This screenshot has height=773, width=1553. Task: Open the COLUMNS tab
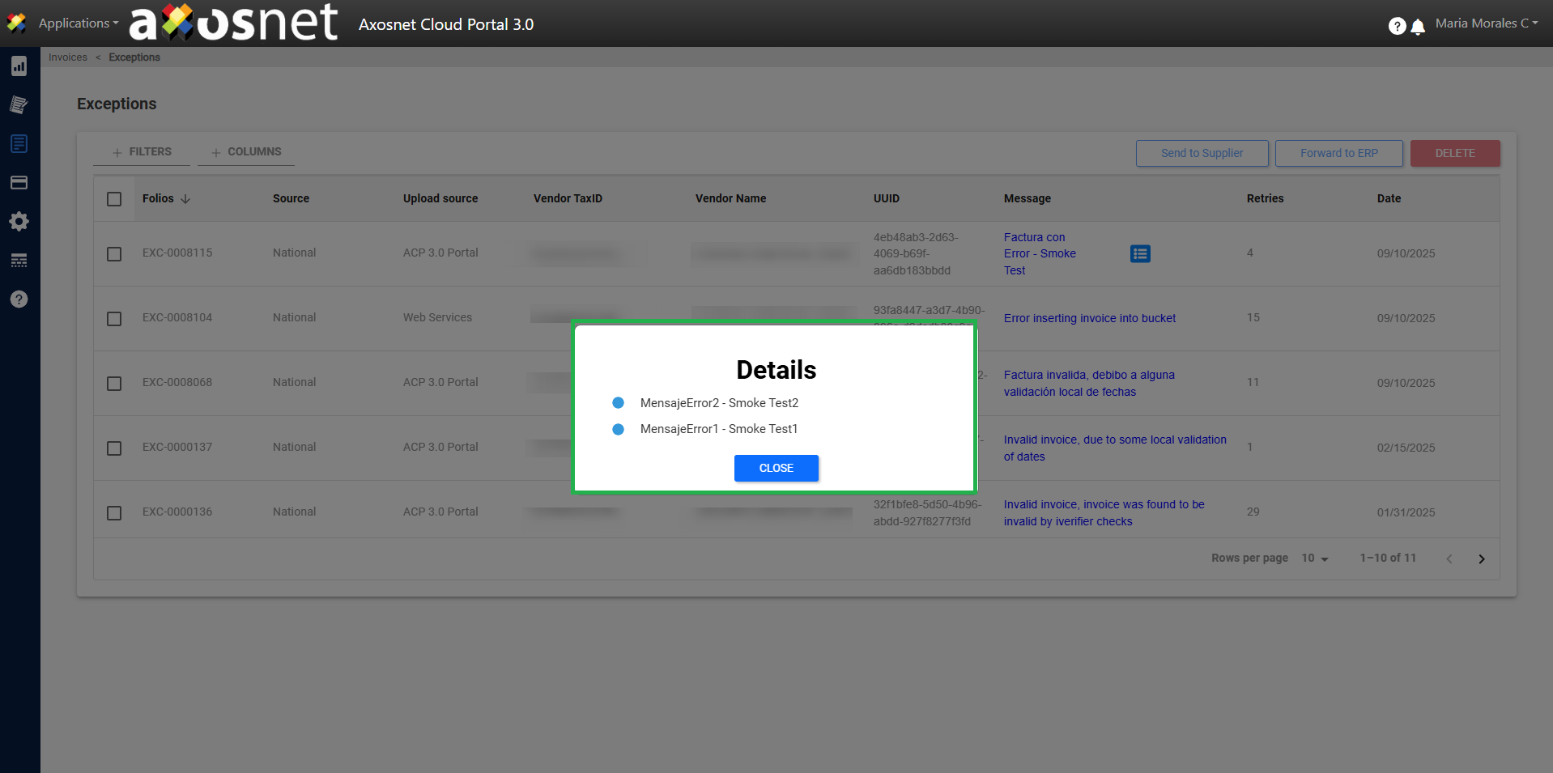pyautogui.click(x=246, y=152)
